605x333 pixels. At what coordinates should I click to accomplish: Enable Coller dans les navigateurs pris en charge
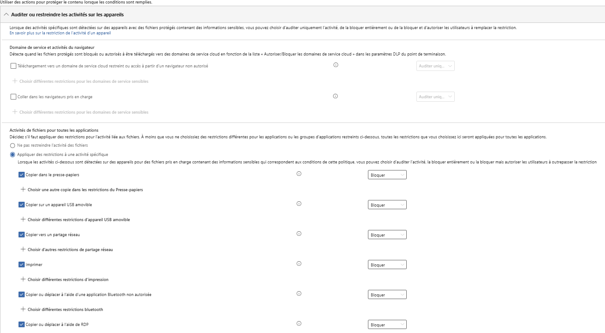point(13,97)
